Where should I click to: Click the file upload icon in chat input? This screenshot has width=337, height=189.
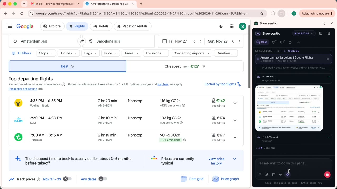[274, 175]
